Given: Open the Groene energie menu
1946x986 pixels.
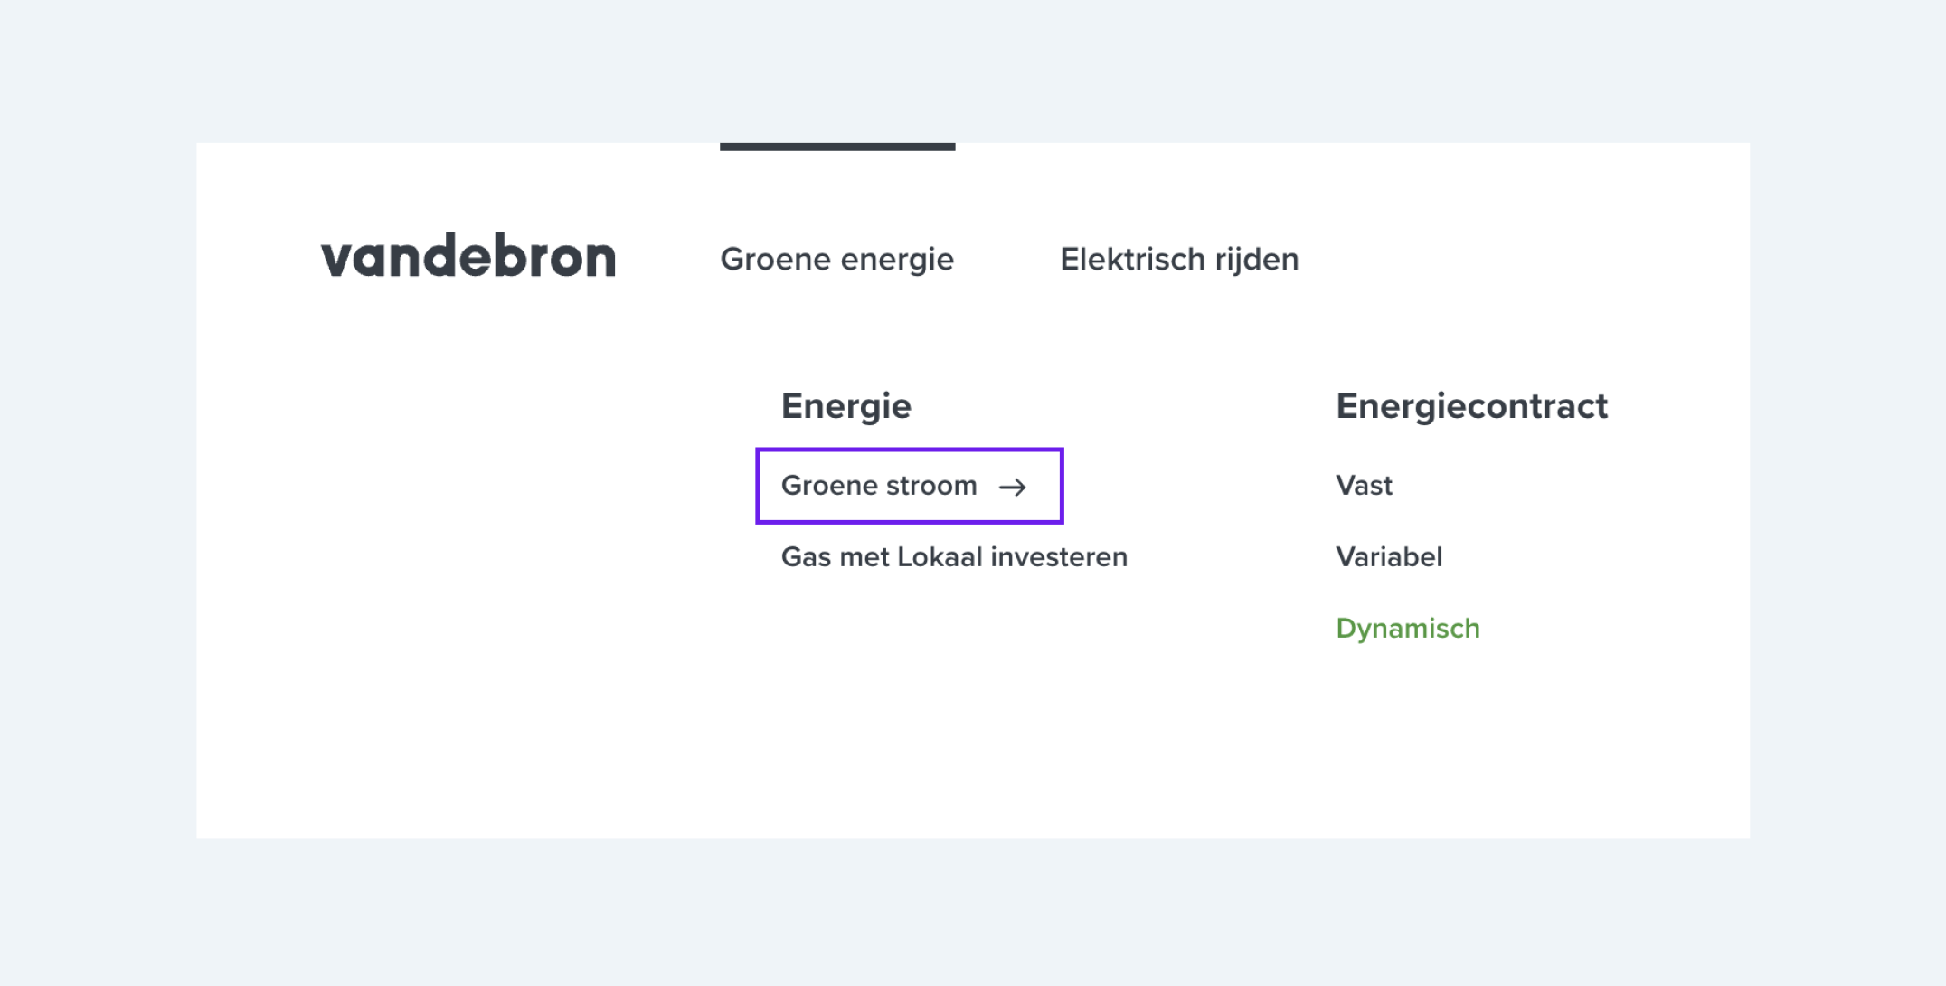Looking at the screenshot, I should click(x=836, y=260).
